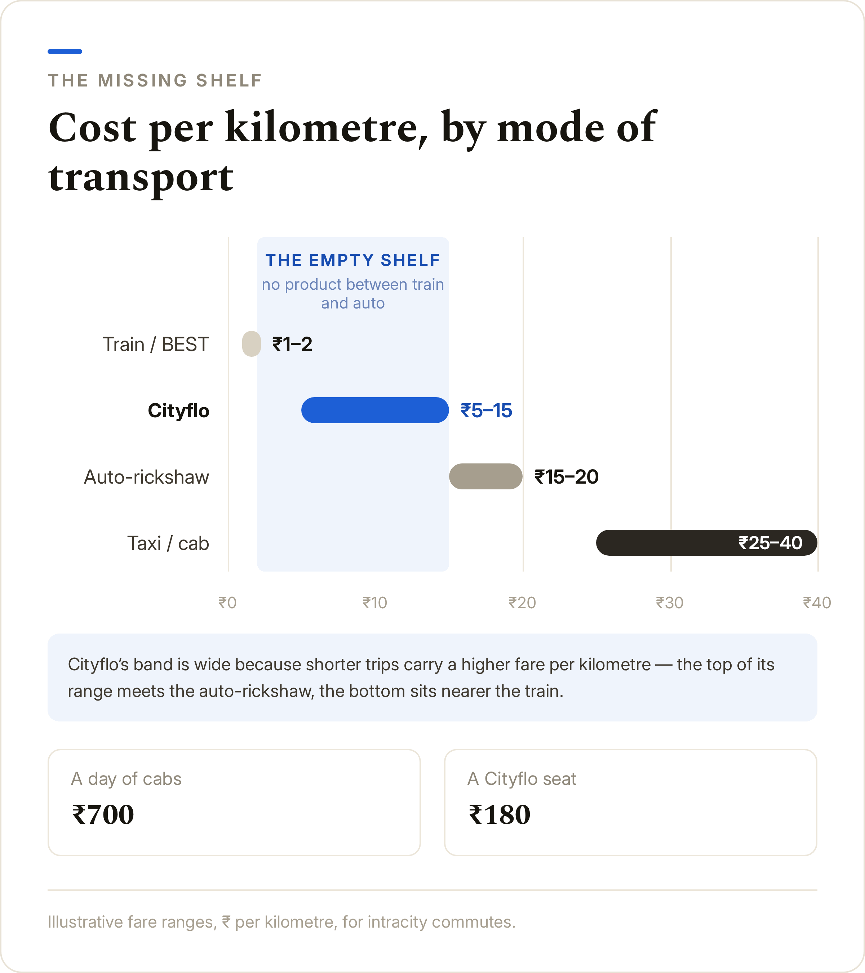Open the A day of cabs card
This screenshot has height=973, width=865.
click(234, 802)
